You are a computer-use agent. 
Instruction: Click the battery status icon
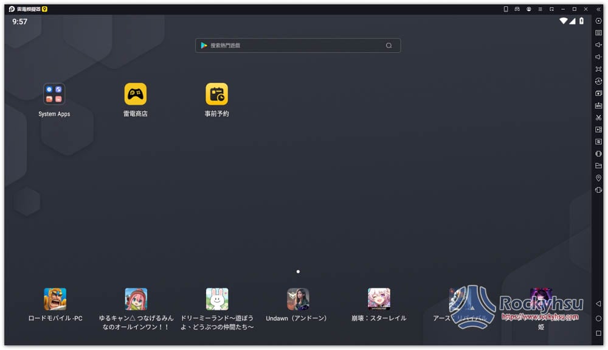point(581,21)
